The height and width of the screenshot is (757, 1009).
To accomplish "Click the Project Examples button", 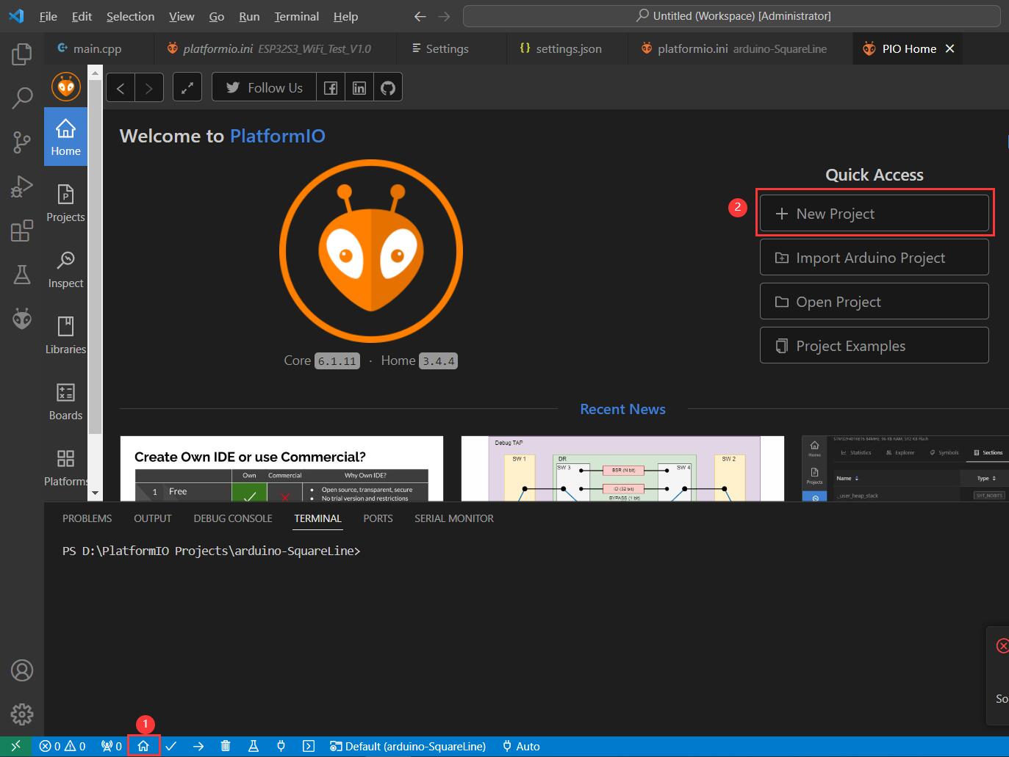I will coord(874,346).
